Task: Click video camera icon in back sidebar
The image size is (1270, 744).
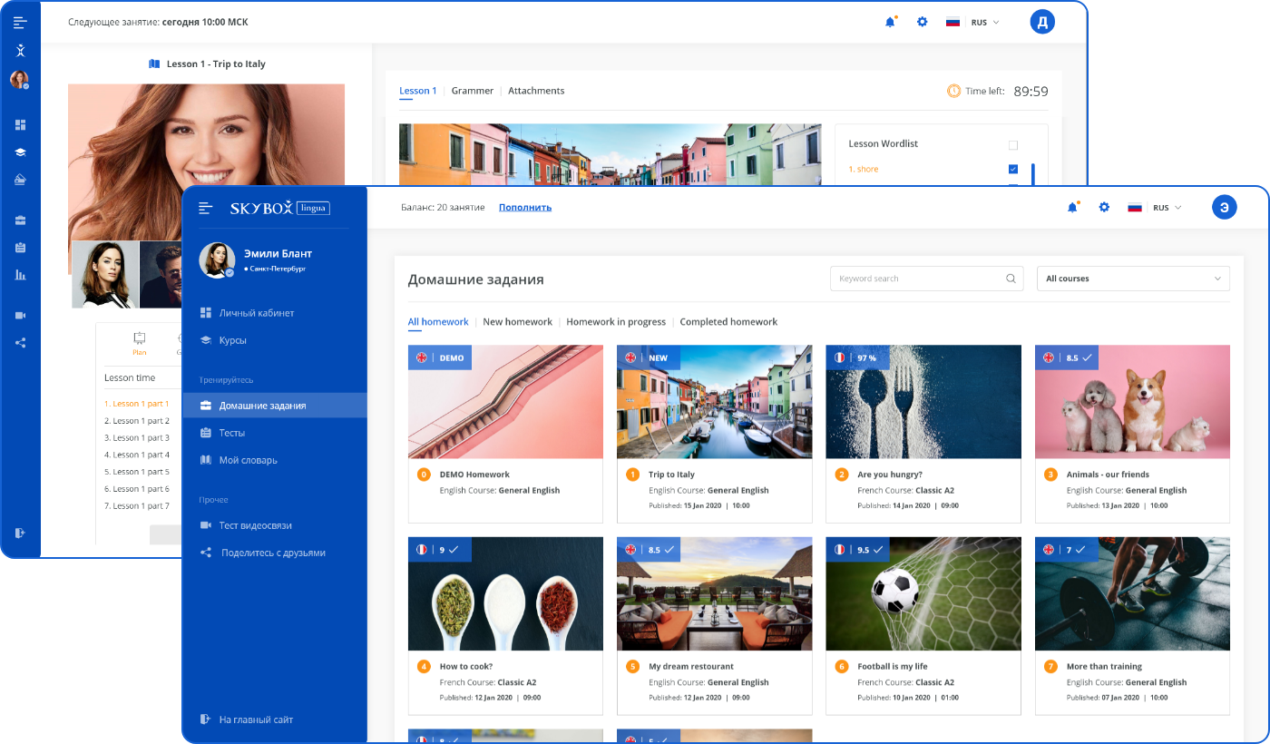Action: pyautogui.click(x=20, y=315)
